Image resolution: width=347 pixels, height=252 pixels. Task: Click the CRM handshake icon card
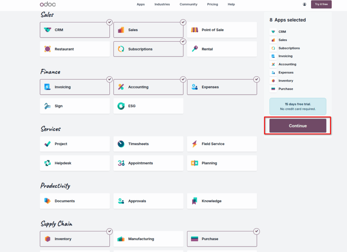tap(75, 30)
